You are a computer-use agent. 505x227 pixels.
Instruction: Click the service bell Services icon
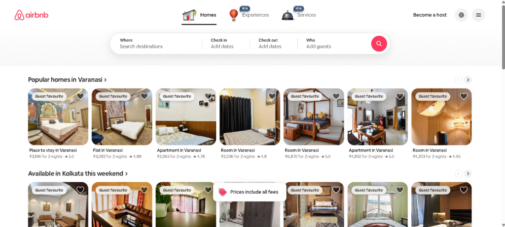click(x=288, y=15)
